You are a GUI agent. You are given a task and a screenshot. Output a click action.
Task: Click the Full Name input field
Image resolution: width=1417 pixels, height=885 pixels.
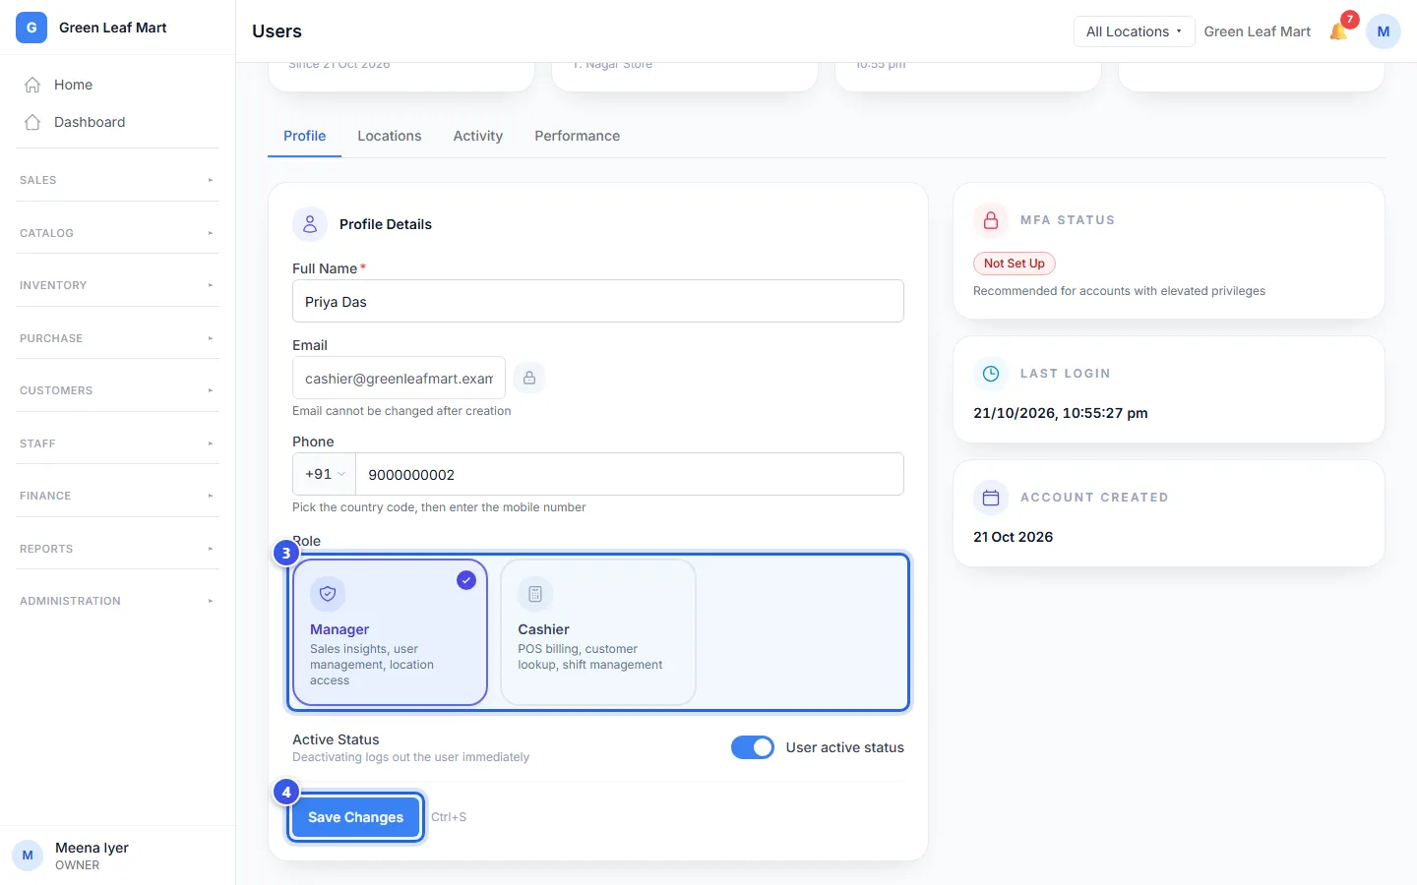point(598,301)
